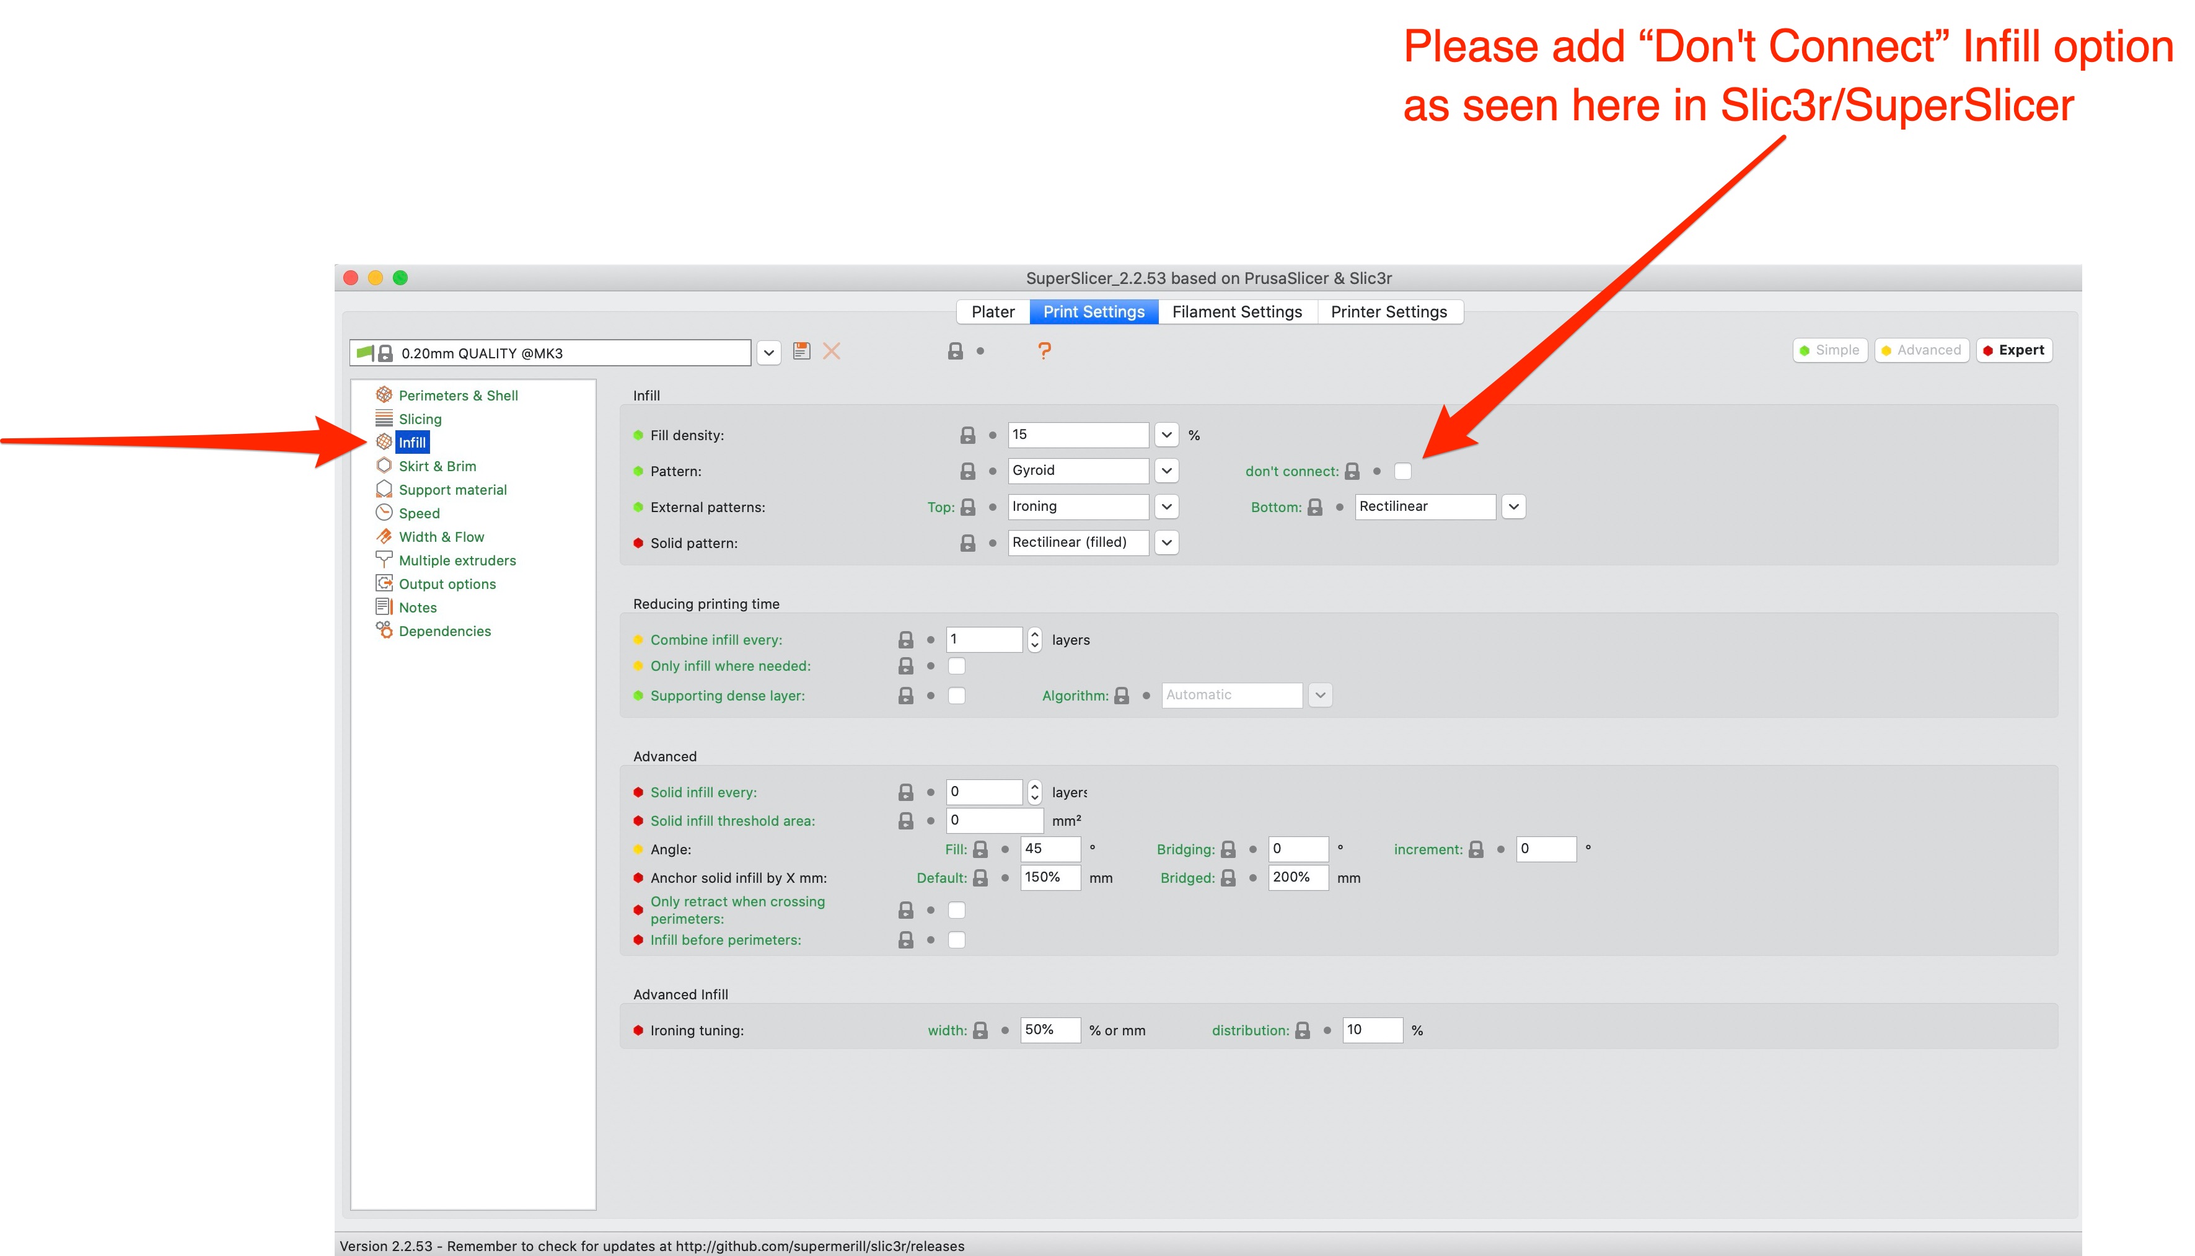2195x1256 pixels.
Task: Open Output options via its gear icon
Action: click(x=385, y=583)
